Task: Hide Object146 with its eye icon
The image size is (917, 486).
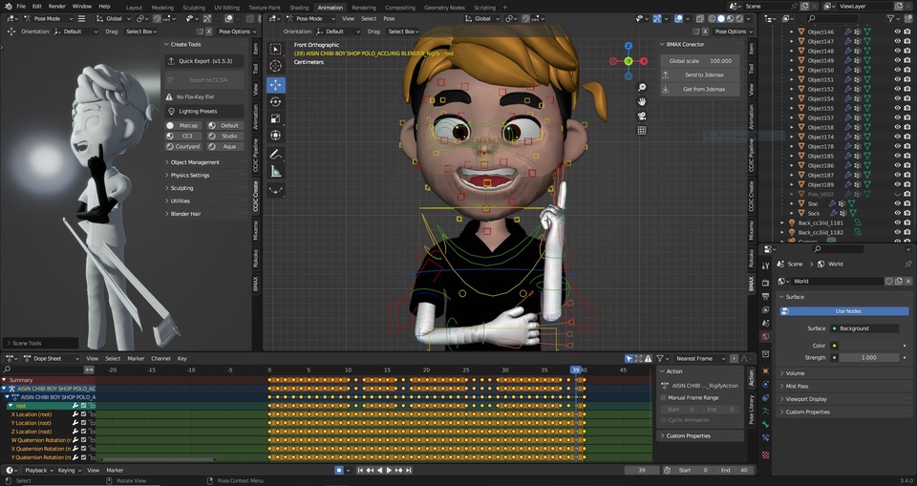Action: (897, 32)
